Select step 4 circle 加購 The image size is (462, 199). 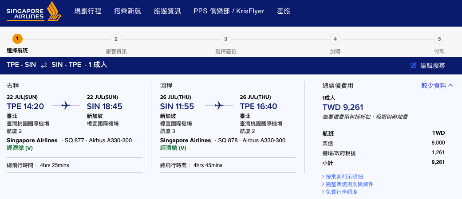pos(336,39)
